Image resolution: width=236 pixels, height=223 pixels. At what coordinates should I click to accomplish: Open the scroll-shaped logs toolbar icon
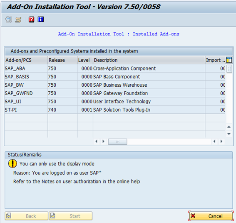point(18,20)
